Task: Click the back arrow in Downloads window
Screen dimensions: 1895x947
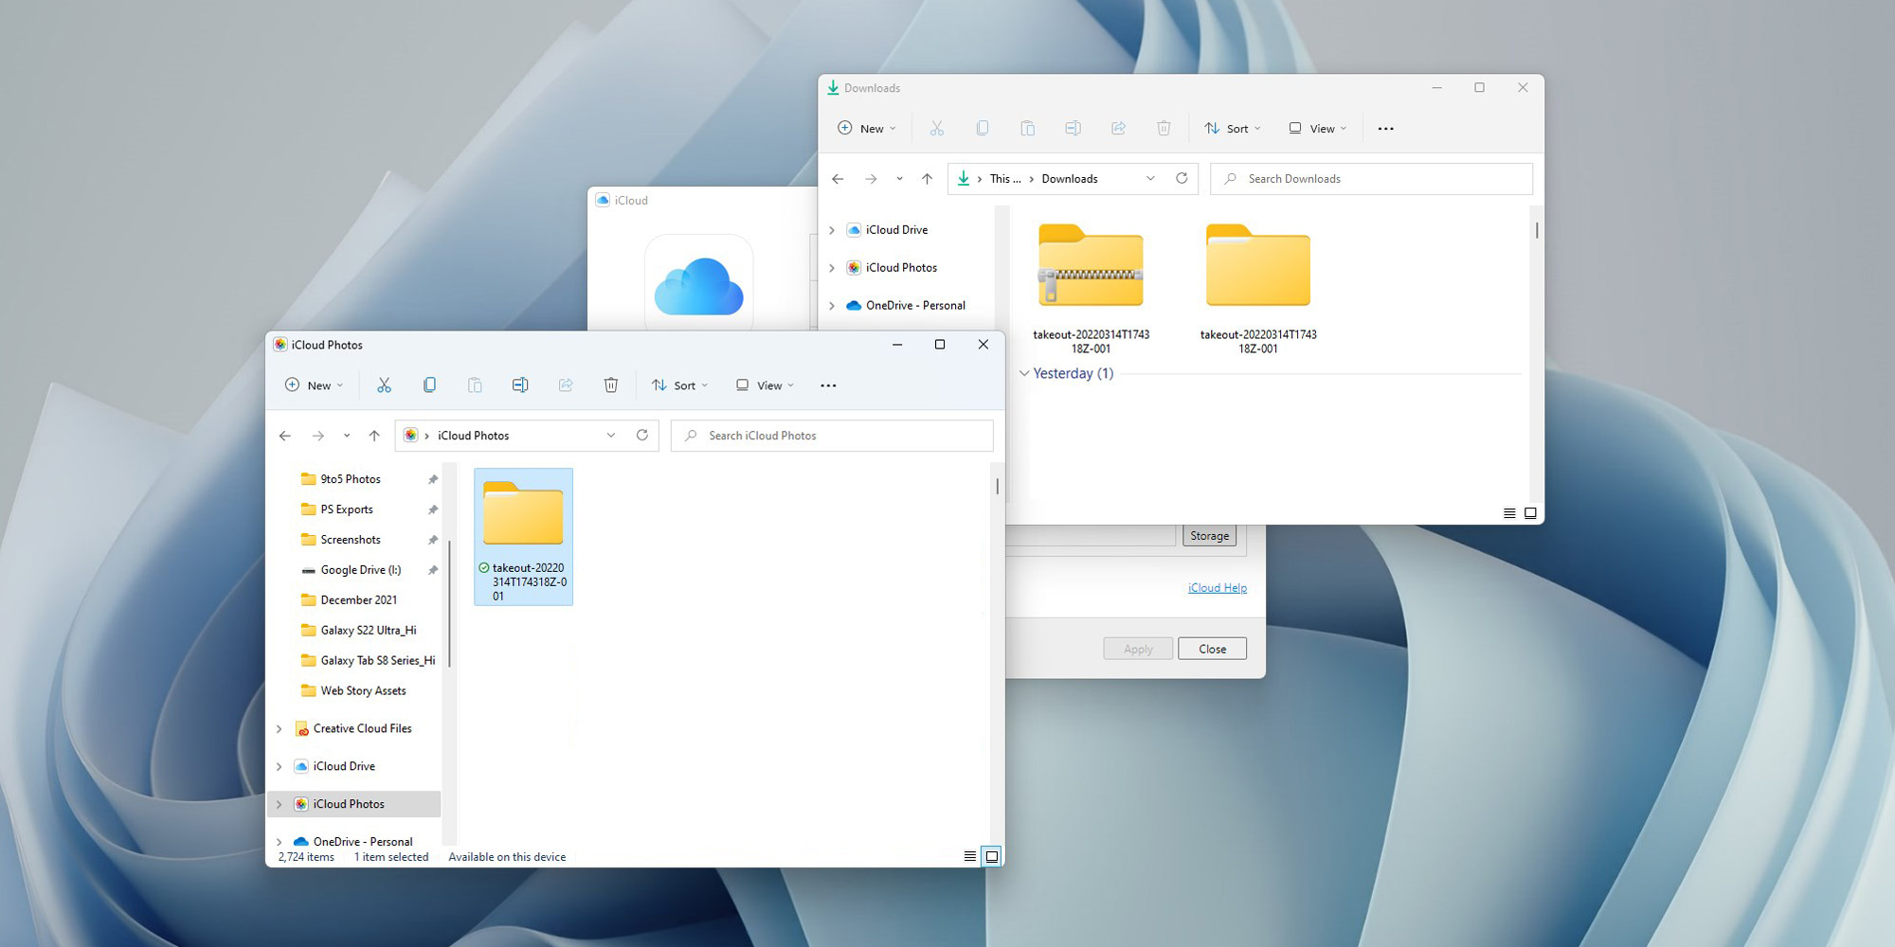Action: click(x=838, y=179)
